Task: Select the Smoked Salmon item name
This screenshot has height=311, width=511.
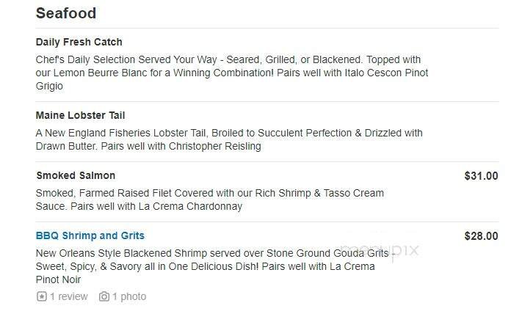Action: [75, 175]
